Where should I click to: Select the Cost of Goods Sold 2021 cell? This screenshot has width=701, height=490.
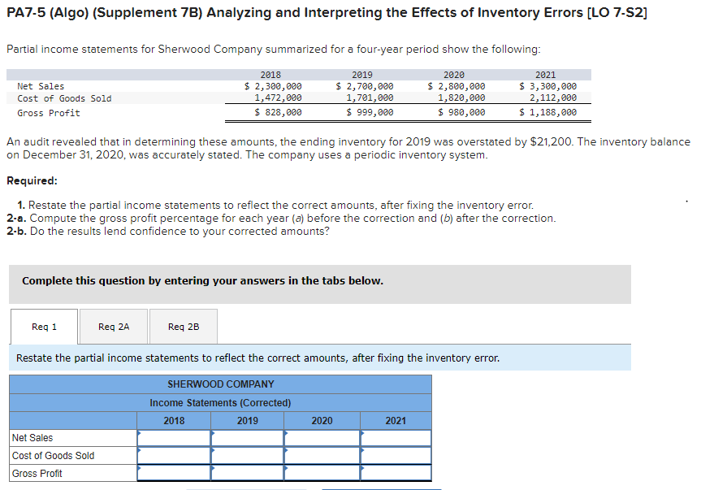pyautogui.click(x=395, y=455)
